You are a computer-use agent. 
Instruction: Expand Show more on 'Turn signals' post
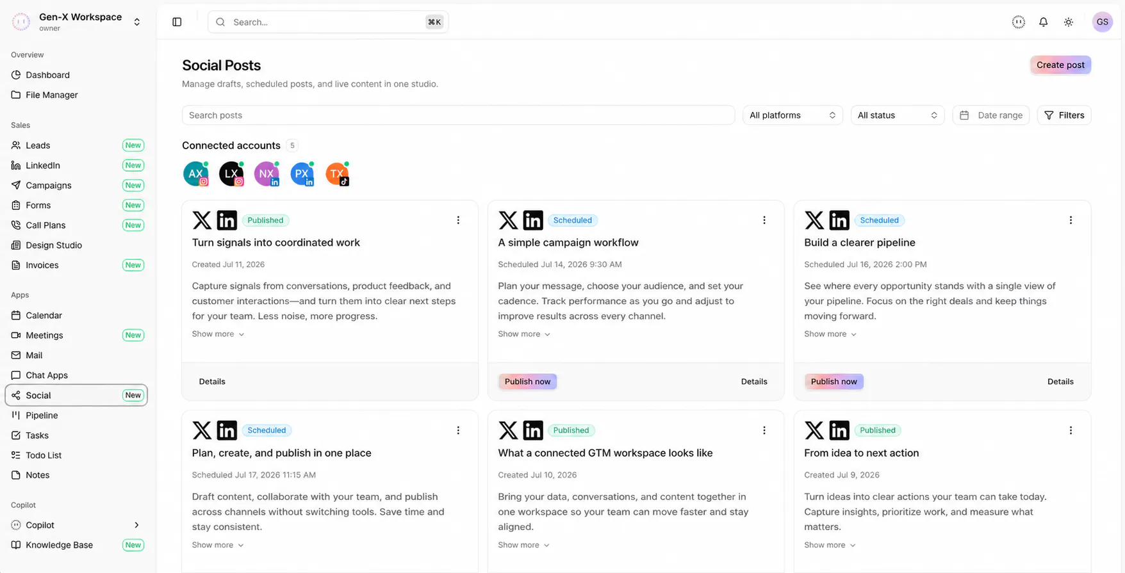click(x=218, y=334)
